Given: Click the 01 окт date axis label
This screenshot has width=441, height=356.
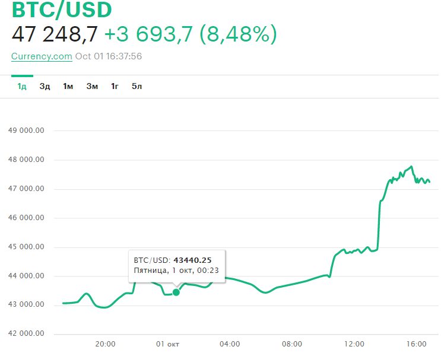Looking at the screenshot, I should click(168, 344).
